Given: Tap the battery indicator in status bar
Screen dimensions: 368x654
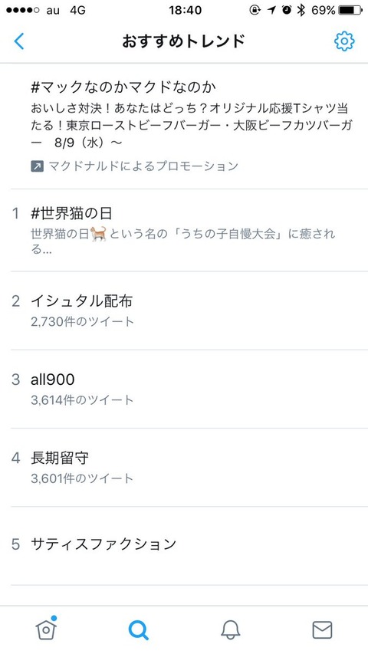Looking at the screenshot, I should pyautogui.click(x=350, y=10).
